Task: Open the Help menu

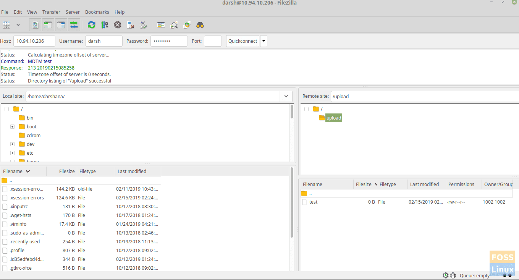Action: [120, 12]
